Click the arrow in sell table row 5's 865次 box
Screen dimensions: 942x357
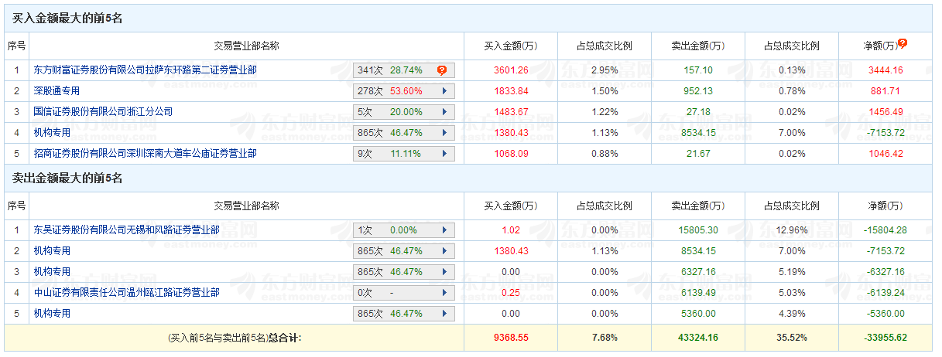pyautogui.click(x=444, y=314)
